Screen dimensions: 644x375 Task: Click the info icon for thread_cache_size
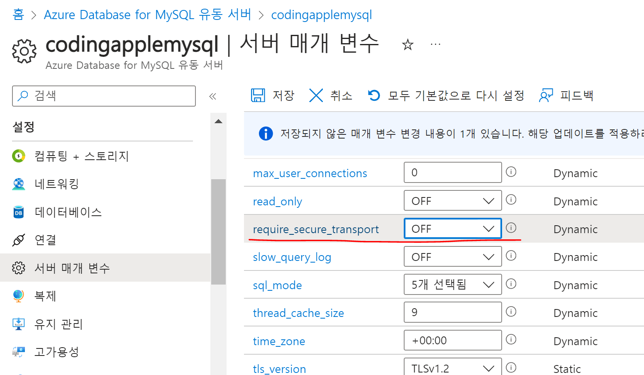(x=511, y=312)
